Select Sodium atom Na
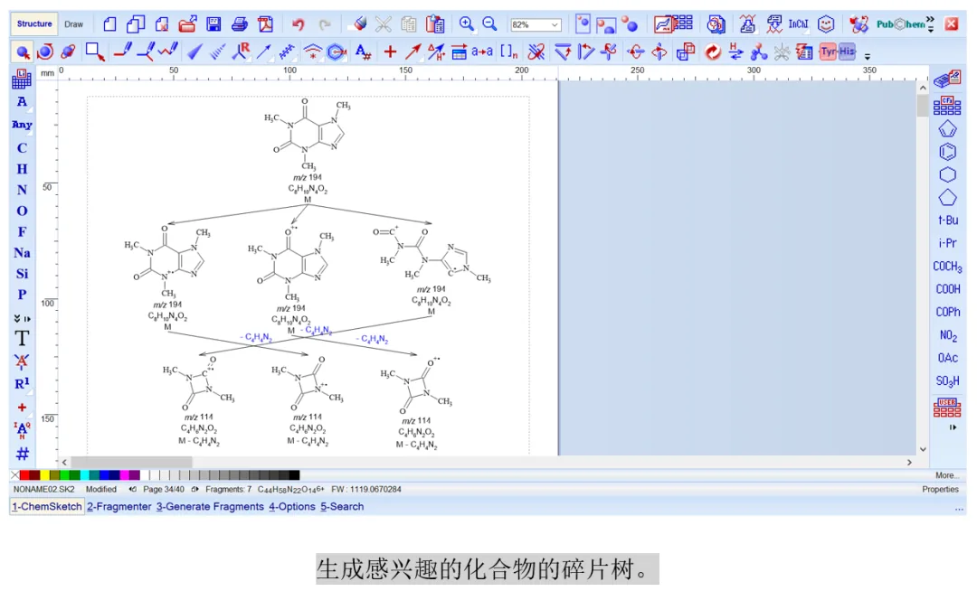The height and width of the screenshot is (591, 977). pyautogui.click(x=22, y=253)
